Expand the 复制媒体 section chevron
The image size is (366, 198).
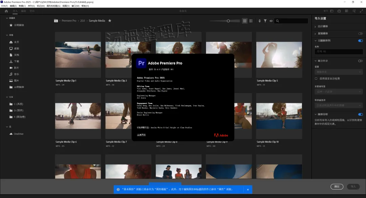click(x=316, y=34)
